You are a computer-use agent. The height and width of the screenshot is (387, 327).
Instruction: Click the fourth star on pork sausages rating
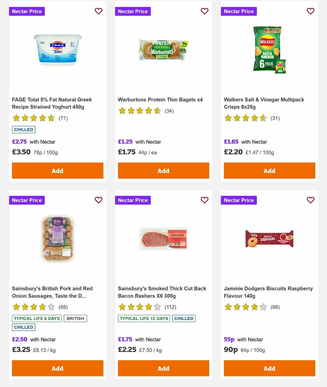click(42, 307)
